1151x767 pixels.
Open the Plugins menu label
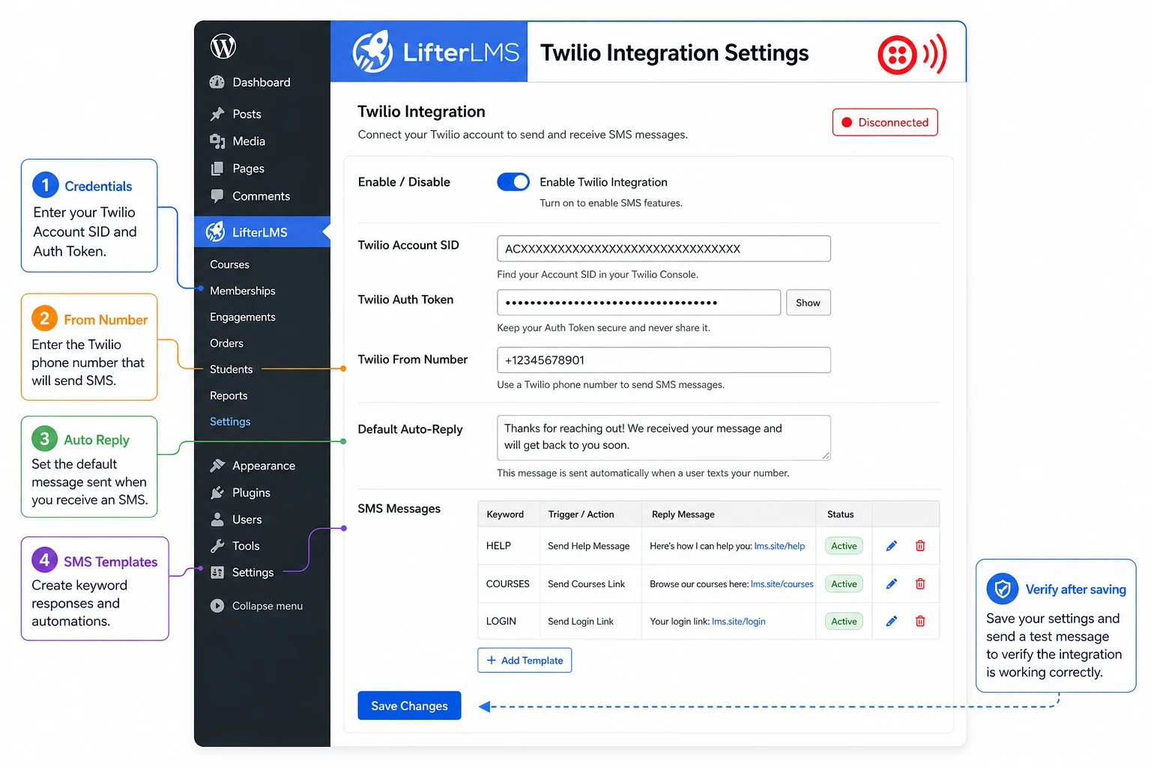tap(251, 493)
